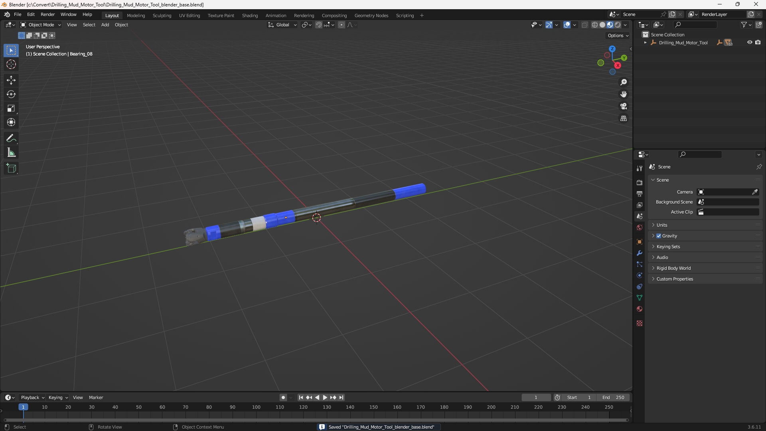The width and height of the screenshot is (766, 431).
Task: Click the Options button in viewport
Action: (618, 36)
